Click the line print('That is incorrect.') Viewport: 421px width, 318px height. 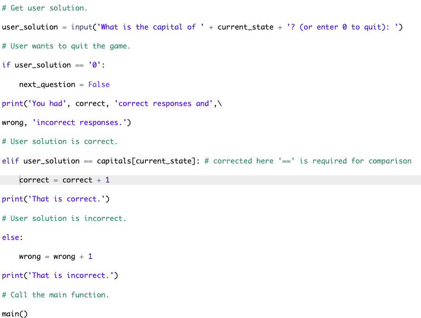click(60, 276)
